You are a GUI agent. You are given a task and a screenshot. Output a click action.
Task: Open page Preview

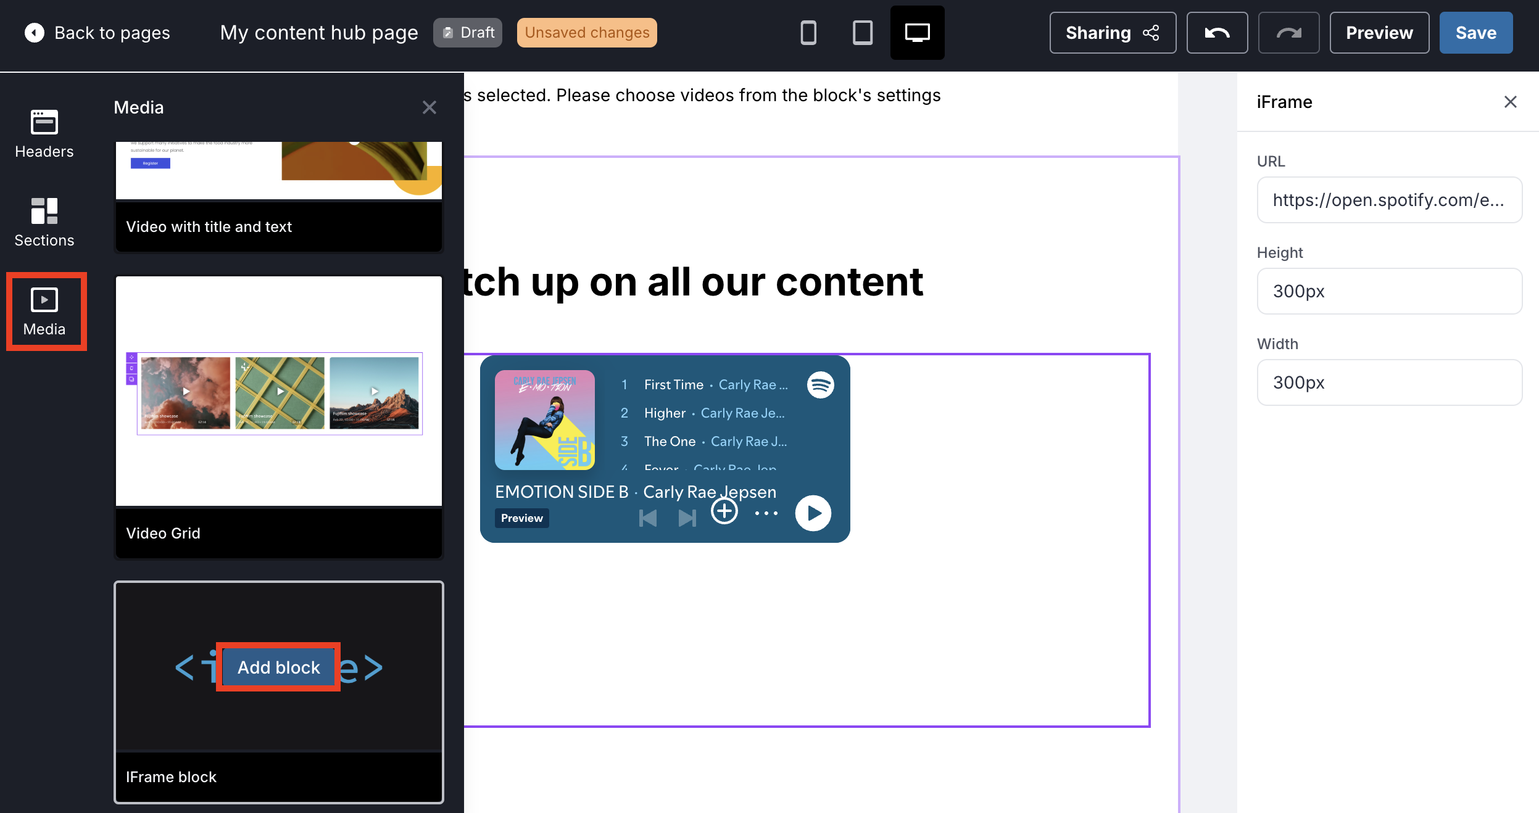(1379, 33)
